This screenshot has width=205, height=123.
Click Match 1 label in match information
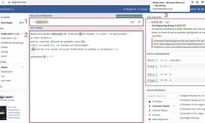tap(152, 60)
